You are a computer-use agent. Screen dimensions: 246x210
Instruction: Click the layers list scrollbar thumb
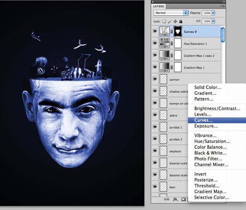point(222,35)
